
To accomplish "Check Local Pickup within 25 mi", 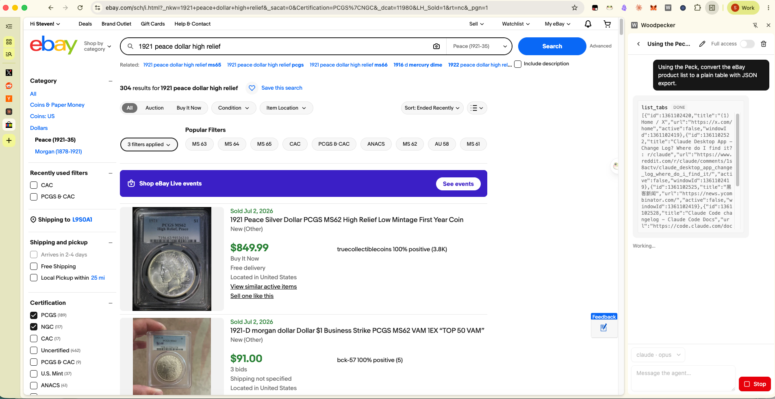I will click(x=34, y=278).
